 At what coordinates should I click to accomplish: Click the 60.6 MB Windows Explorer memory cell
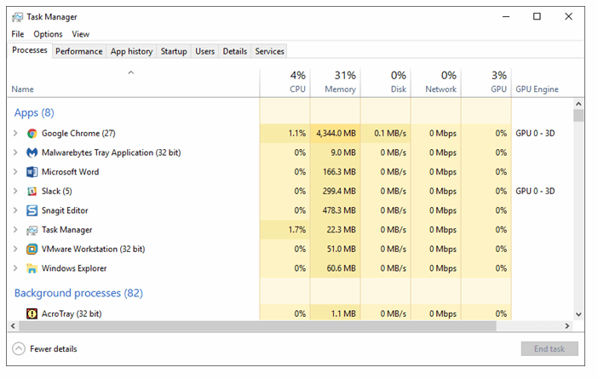[x=336, y=268]
